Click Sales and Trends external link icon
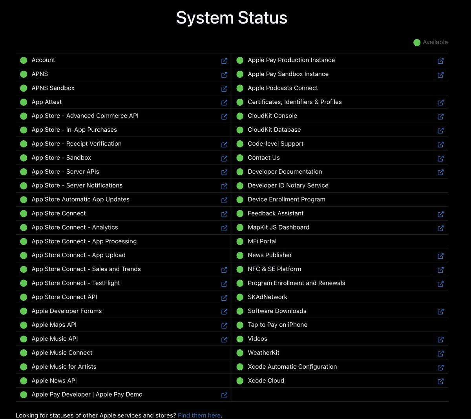The height and width of the screenshot is (419, 471). (x=224, y=270)
